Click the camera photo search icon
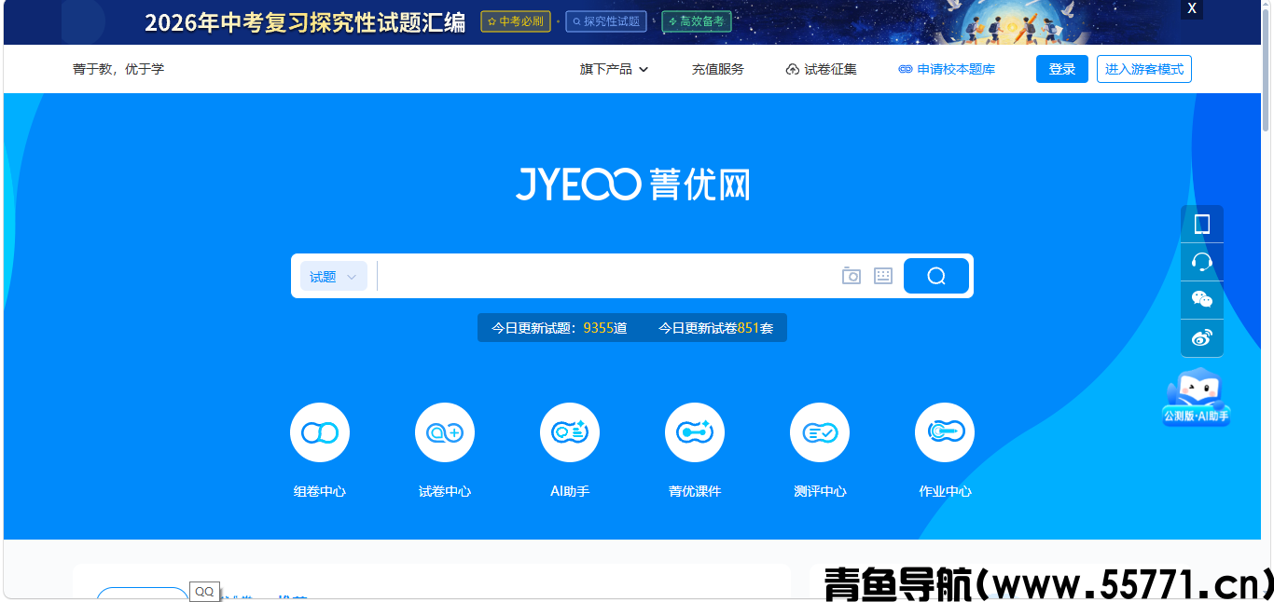Image resolution: width=1274 pixels, height=602 pixels. [x=851, y=276]
